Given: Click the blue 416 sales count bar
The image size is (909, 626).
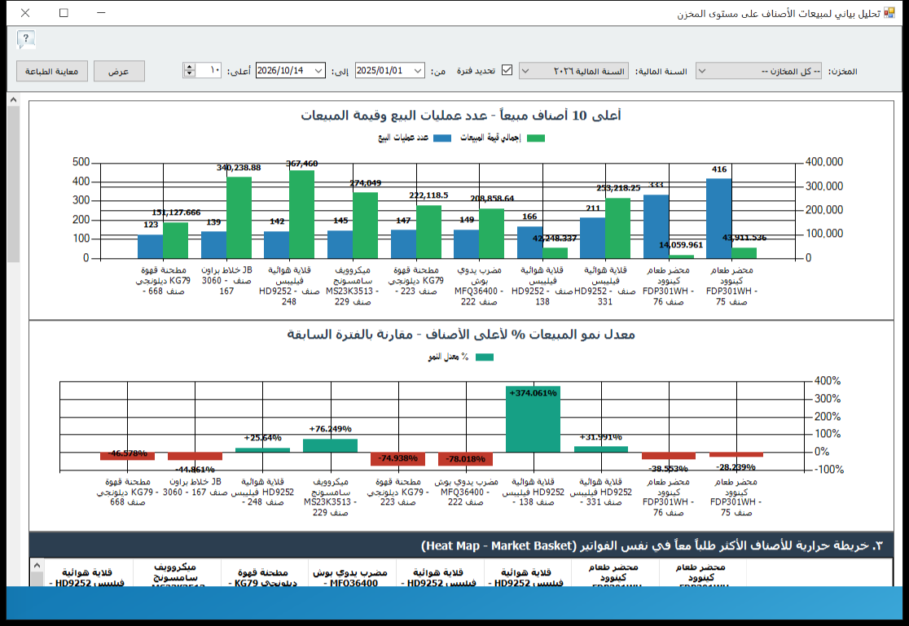Looking at the screenshot, I should tap(719, 218).
